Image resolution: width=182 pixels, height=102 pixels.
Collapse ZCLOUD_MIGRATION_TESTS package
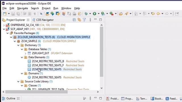pyautogui.click(x=11, y=37)
